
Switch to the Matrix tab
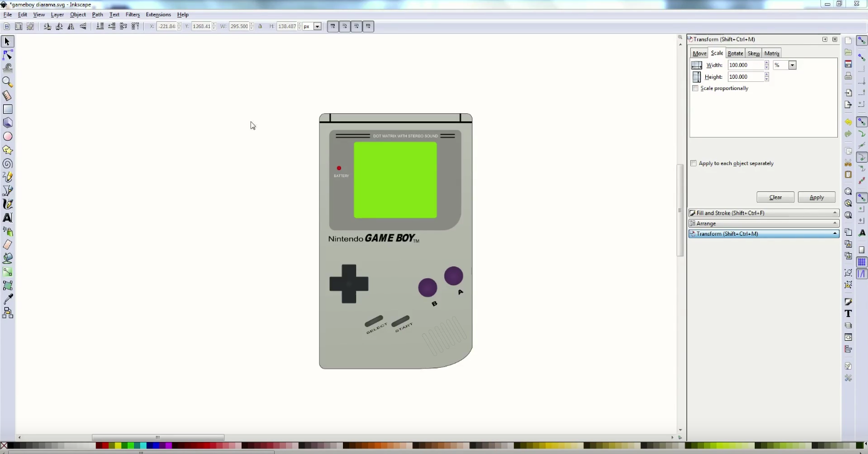coord(772,54)
